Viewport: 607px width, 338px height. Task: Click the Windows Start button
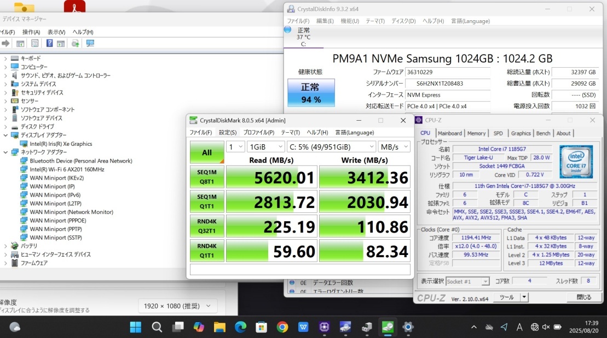[135, 327]
